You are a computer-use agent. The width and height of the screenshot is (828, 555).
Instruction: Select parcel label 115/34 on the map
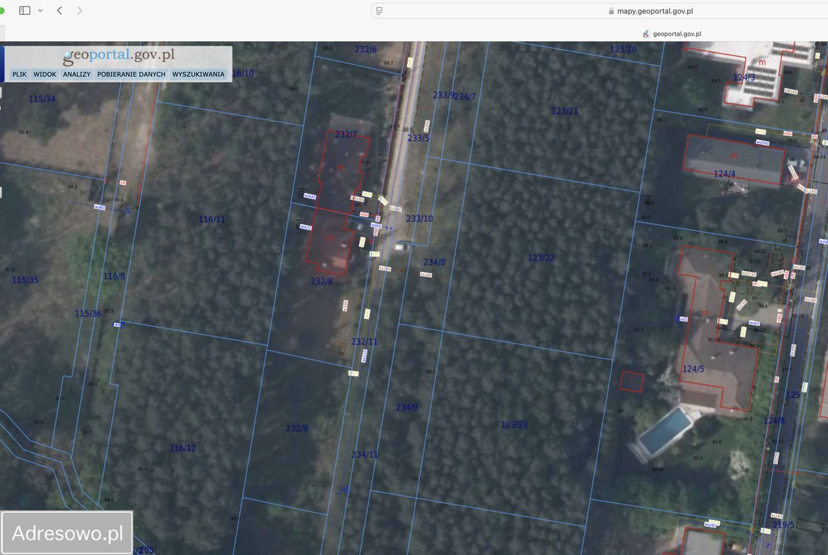pyautogui.click(x=42, y=99)
